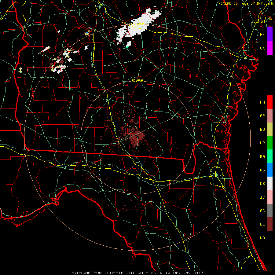Screen dimensions: 275x275
Task: Click the 'BI' legend label
Action: tap(262, 224)
